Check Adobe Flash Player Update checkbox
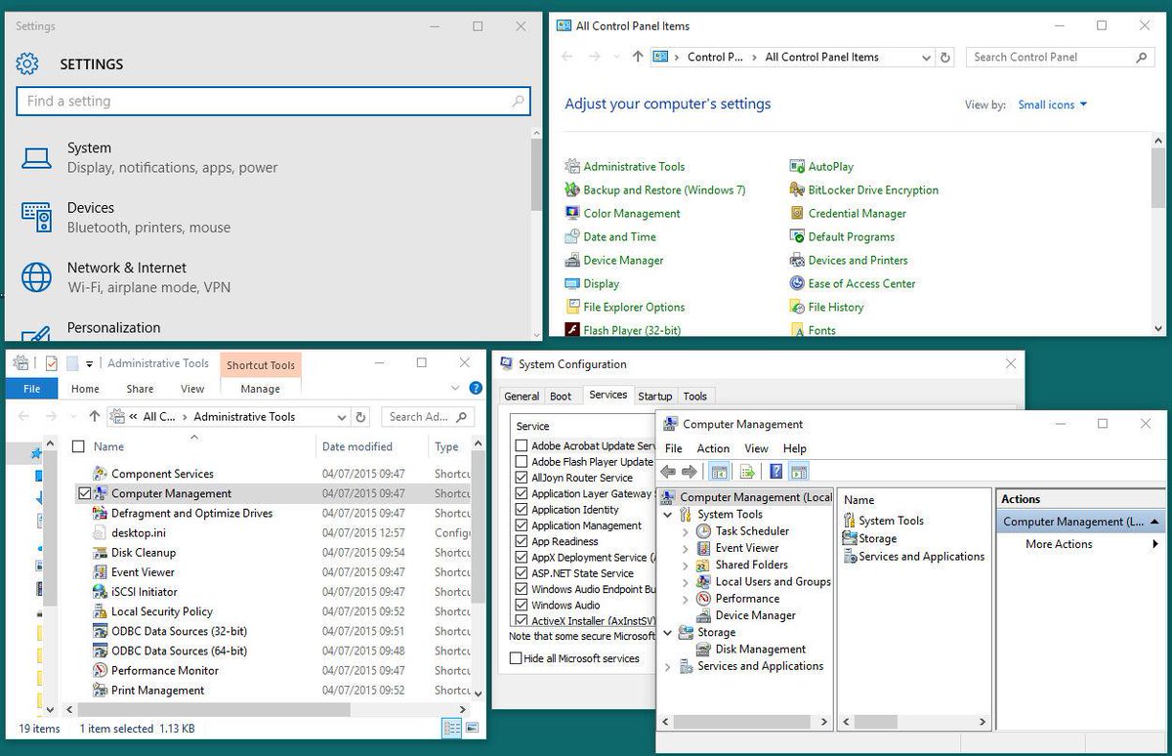Screen dimensions: 1172x756 click(522, 462)
